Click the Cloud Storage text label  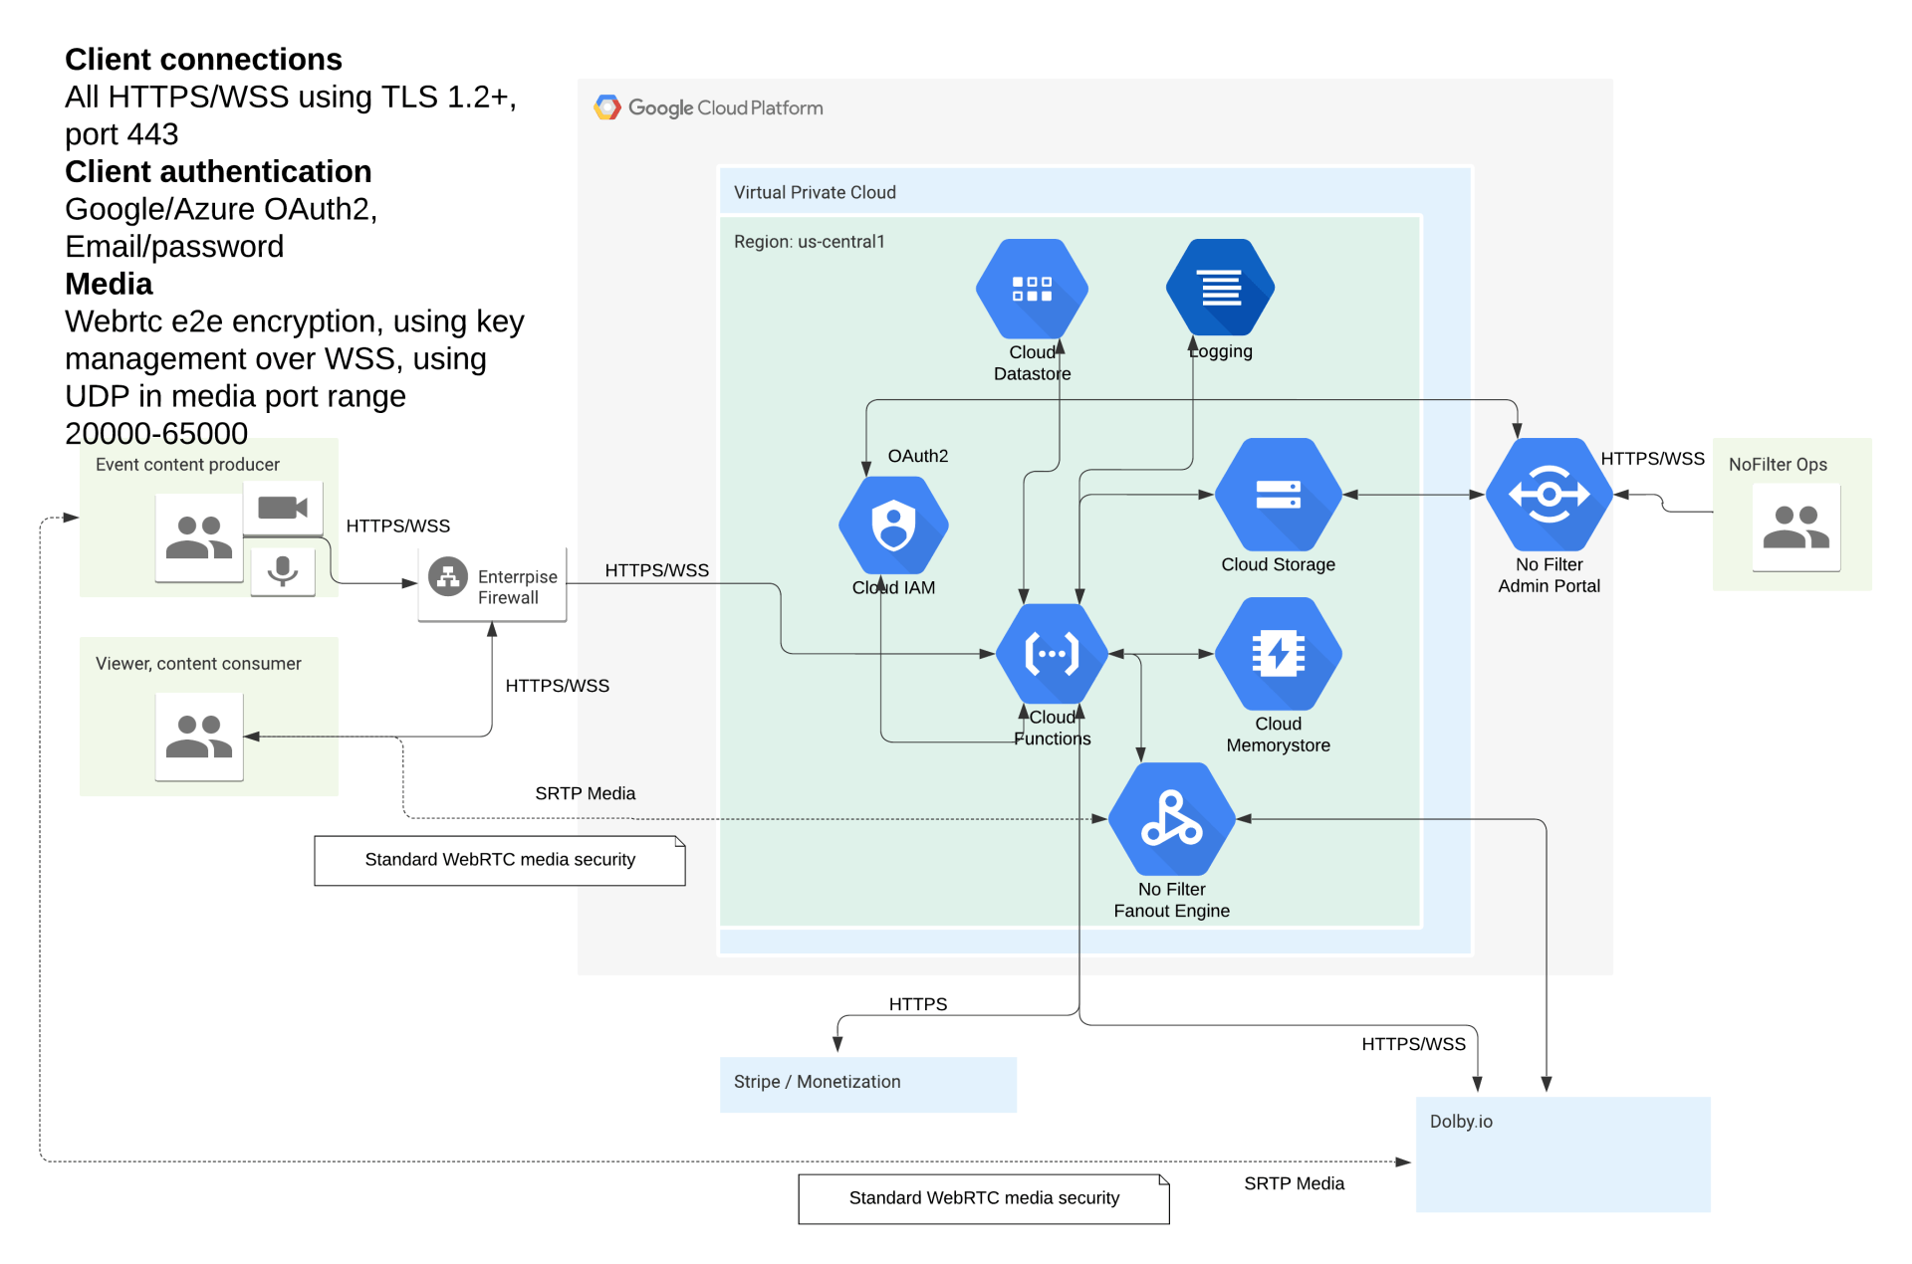1279,564
